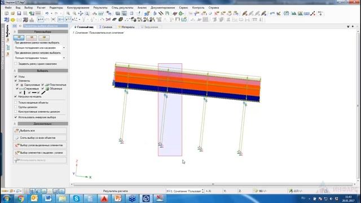The height and width of the screenshot is (203, 361).
Task: Click the Zoom in magnifier icon
Action: [68, 14]
